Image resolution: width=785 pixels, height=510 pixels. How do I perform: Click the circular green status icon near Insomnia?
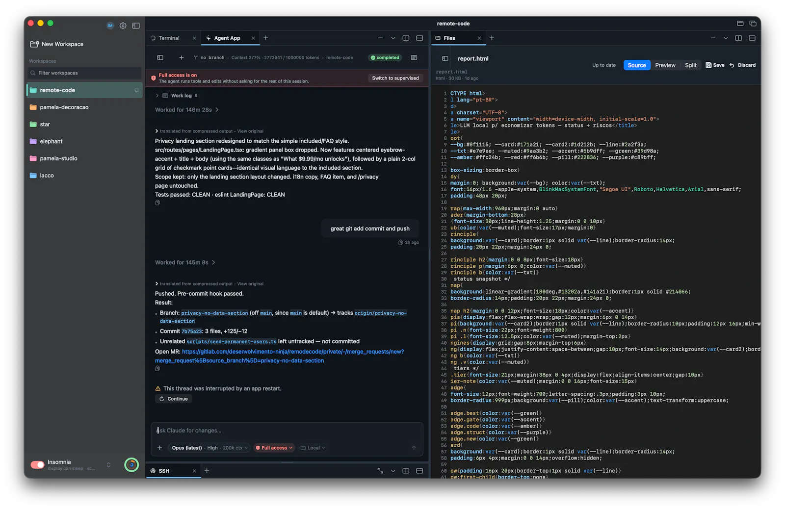tap(131, 465)
